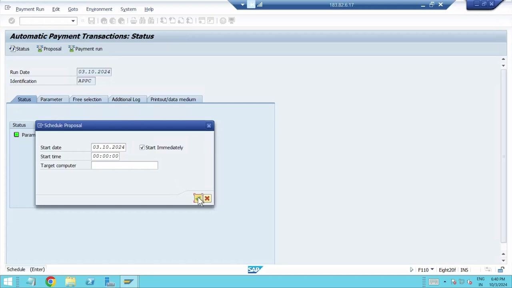
Task: Click the Proposal toolbar button
Action: point(49,49)
